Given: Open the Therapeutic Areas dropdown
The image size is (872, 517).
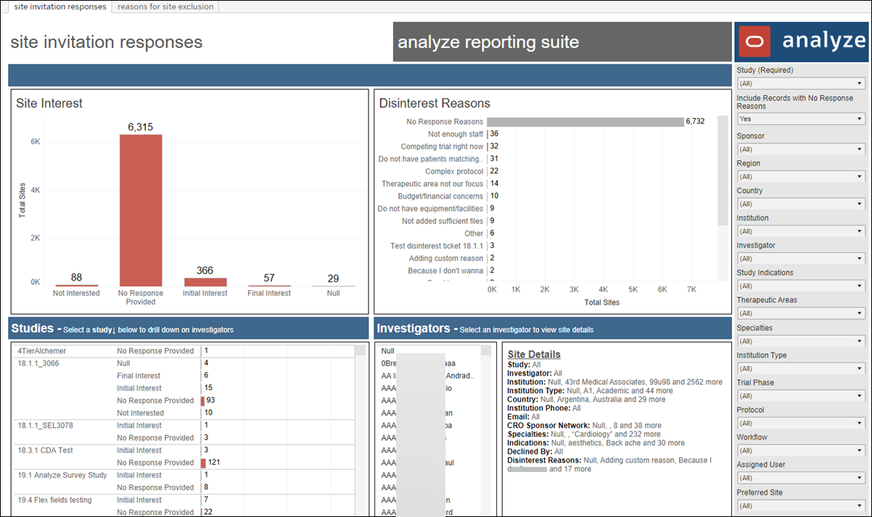Looking at the screenshot, I should (x=801, y=313).
